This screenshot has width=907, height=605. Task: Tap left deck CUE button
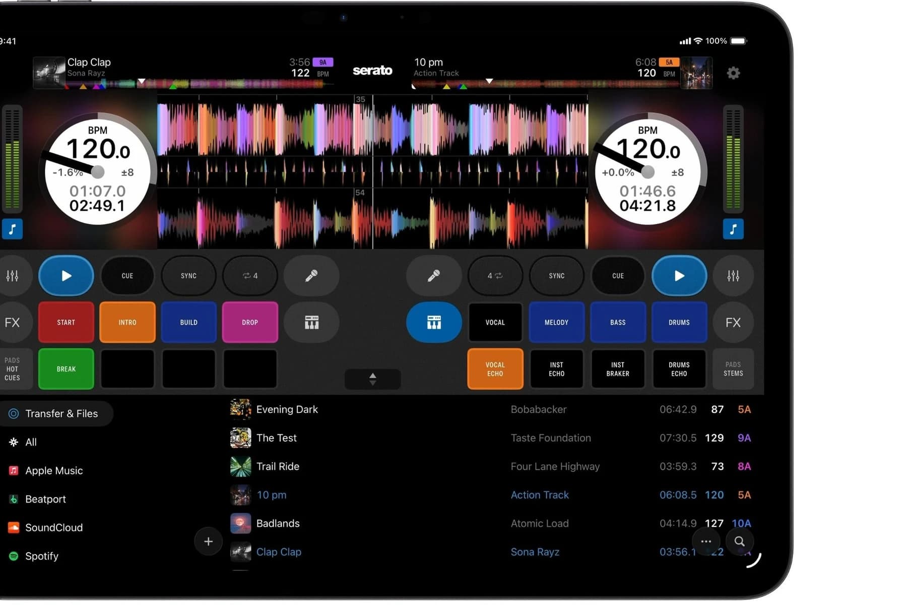[x=127, y=276]
